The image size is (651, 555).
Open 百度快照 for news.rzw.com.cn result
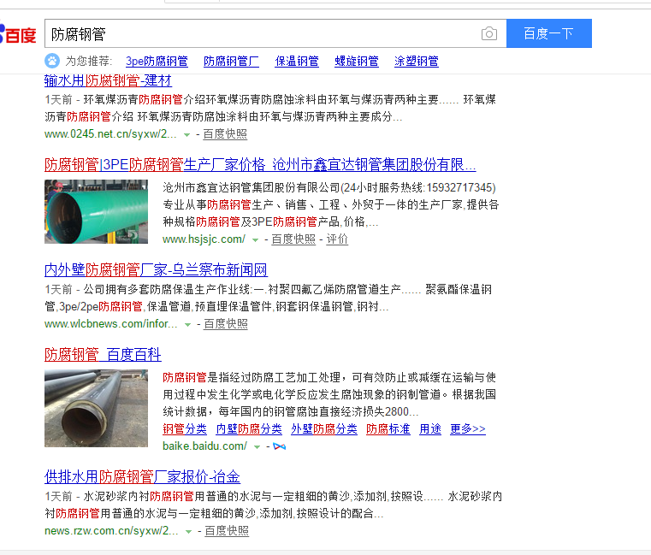(227, 531)
